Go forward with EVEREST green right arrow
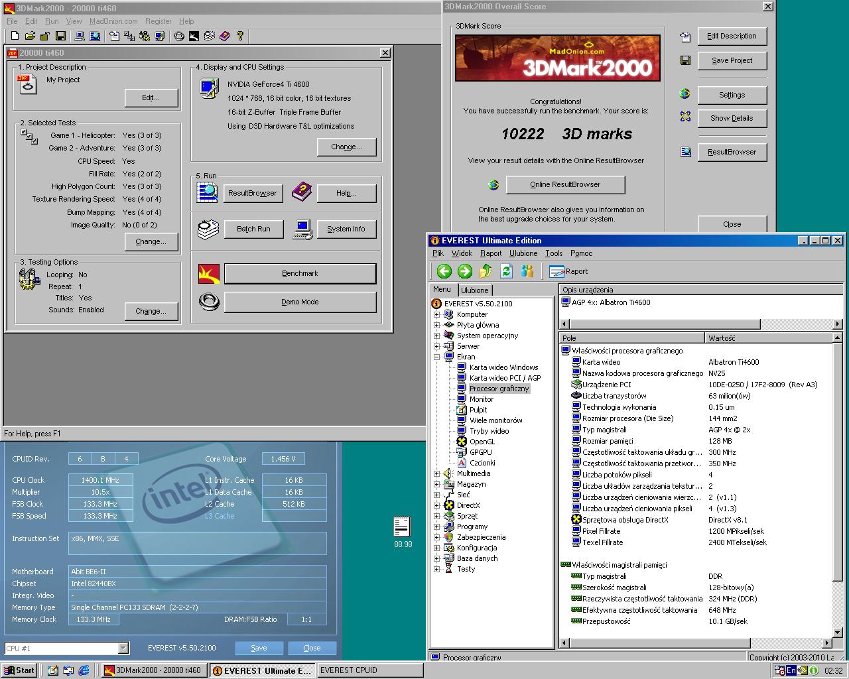The height and width of the screenshot is (679, 849). 465,271
